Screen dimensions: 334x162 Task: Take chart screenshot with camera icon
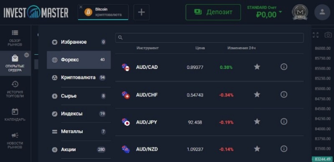[x=328, y=35]
